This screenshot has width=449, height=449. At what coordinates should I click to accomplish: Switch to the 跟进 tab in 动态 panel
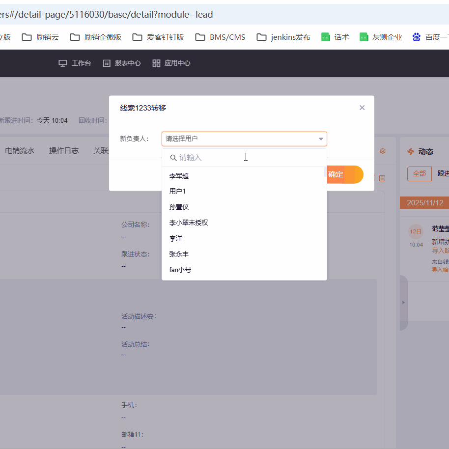tap(443, 173)
